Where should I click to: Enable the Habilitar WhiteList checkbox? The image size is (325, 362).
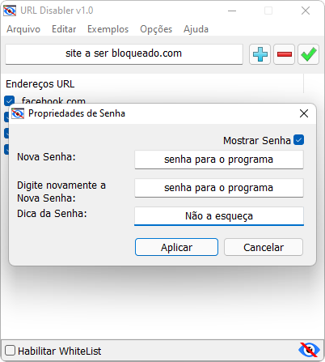(x=10, y=351)
